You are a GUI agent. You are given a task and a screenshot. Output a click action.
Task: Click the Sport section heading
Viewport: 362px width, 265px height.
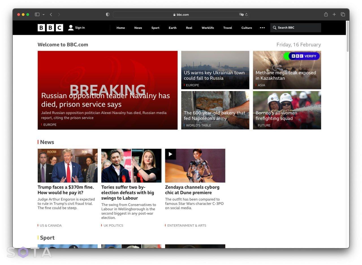pyautogui.click(x=47, y=238)
